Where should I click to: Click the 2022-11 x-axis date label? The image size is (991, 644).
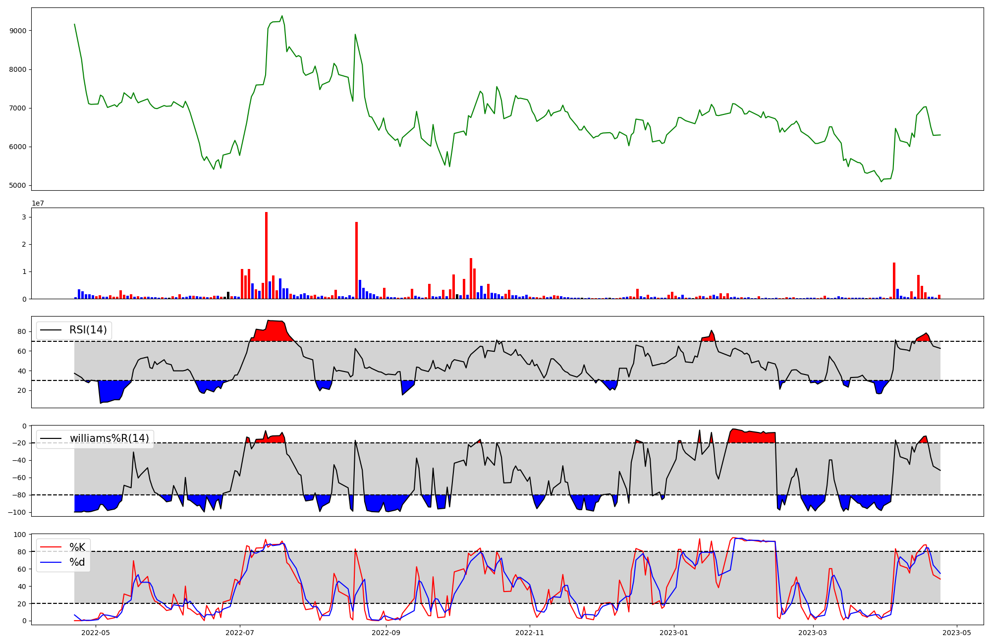pyautogui.click(x=530, y=633)
